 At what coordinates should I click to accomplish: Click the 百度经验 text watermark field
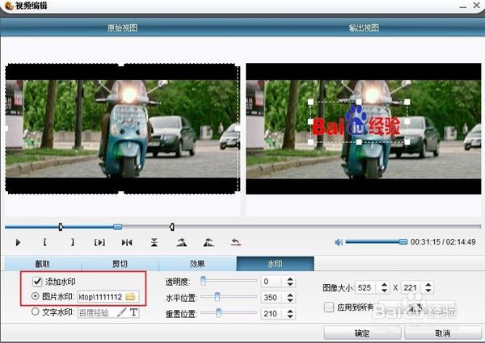click(108, 312)
